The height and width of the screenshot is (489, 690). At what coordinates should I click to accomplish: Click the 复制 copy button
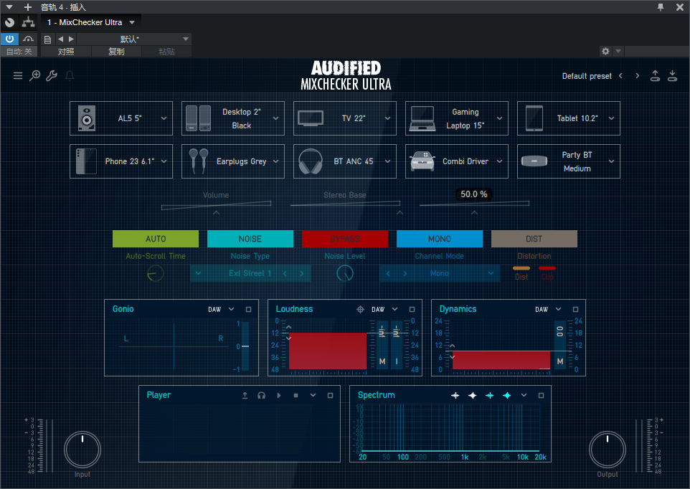117,52
